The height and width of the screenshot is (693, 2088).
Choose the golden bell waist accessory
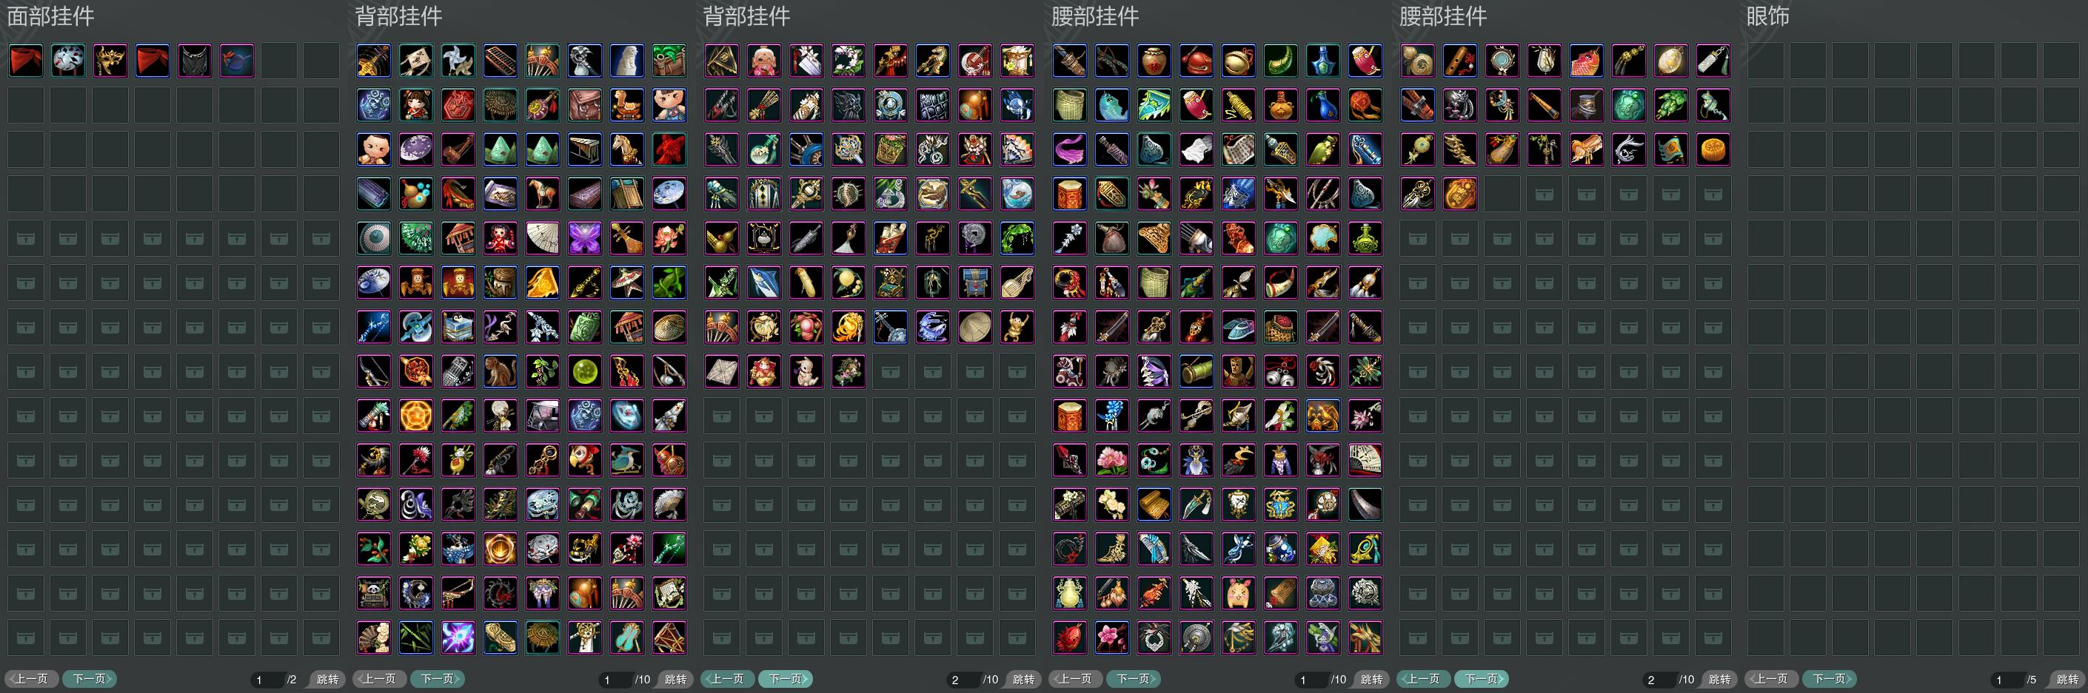1238,61
